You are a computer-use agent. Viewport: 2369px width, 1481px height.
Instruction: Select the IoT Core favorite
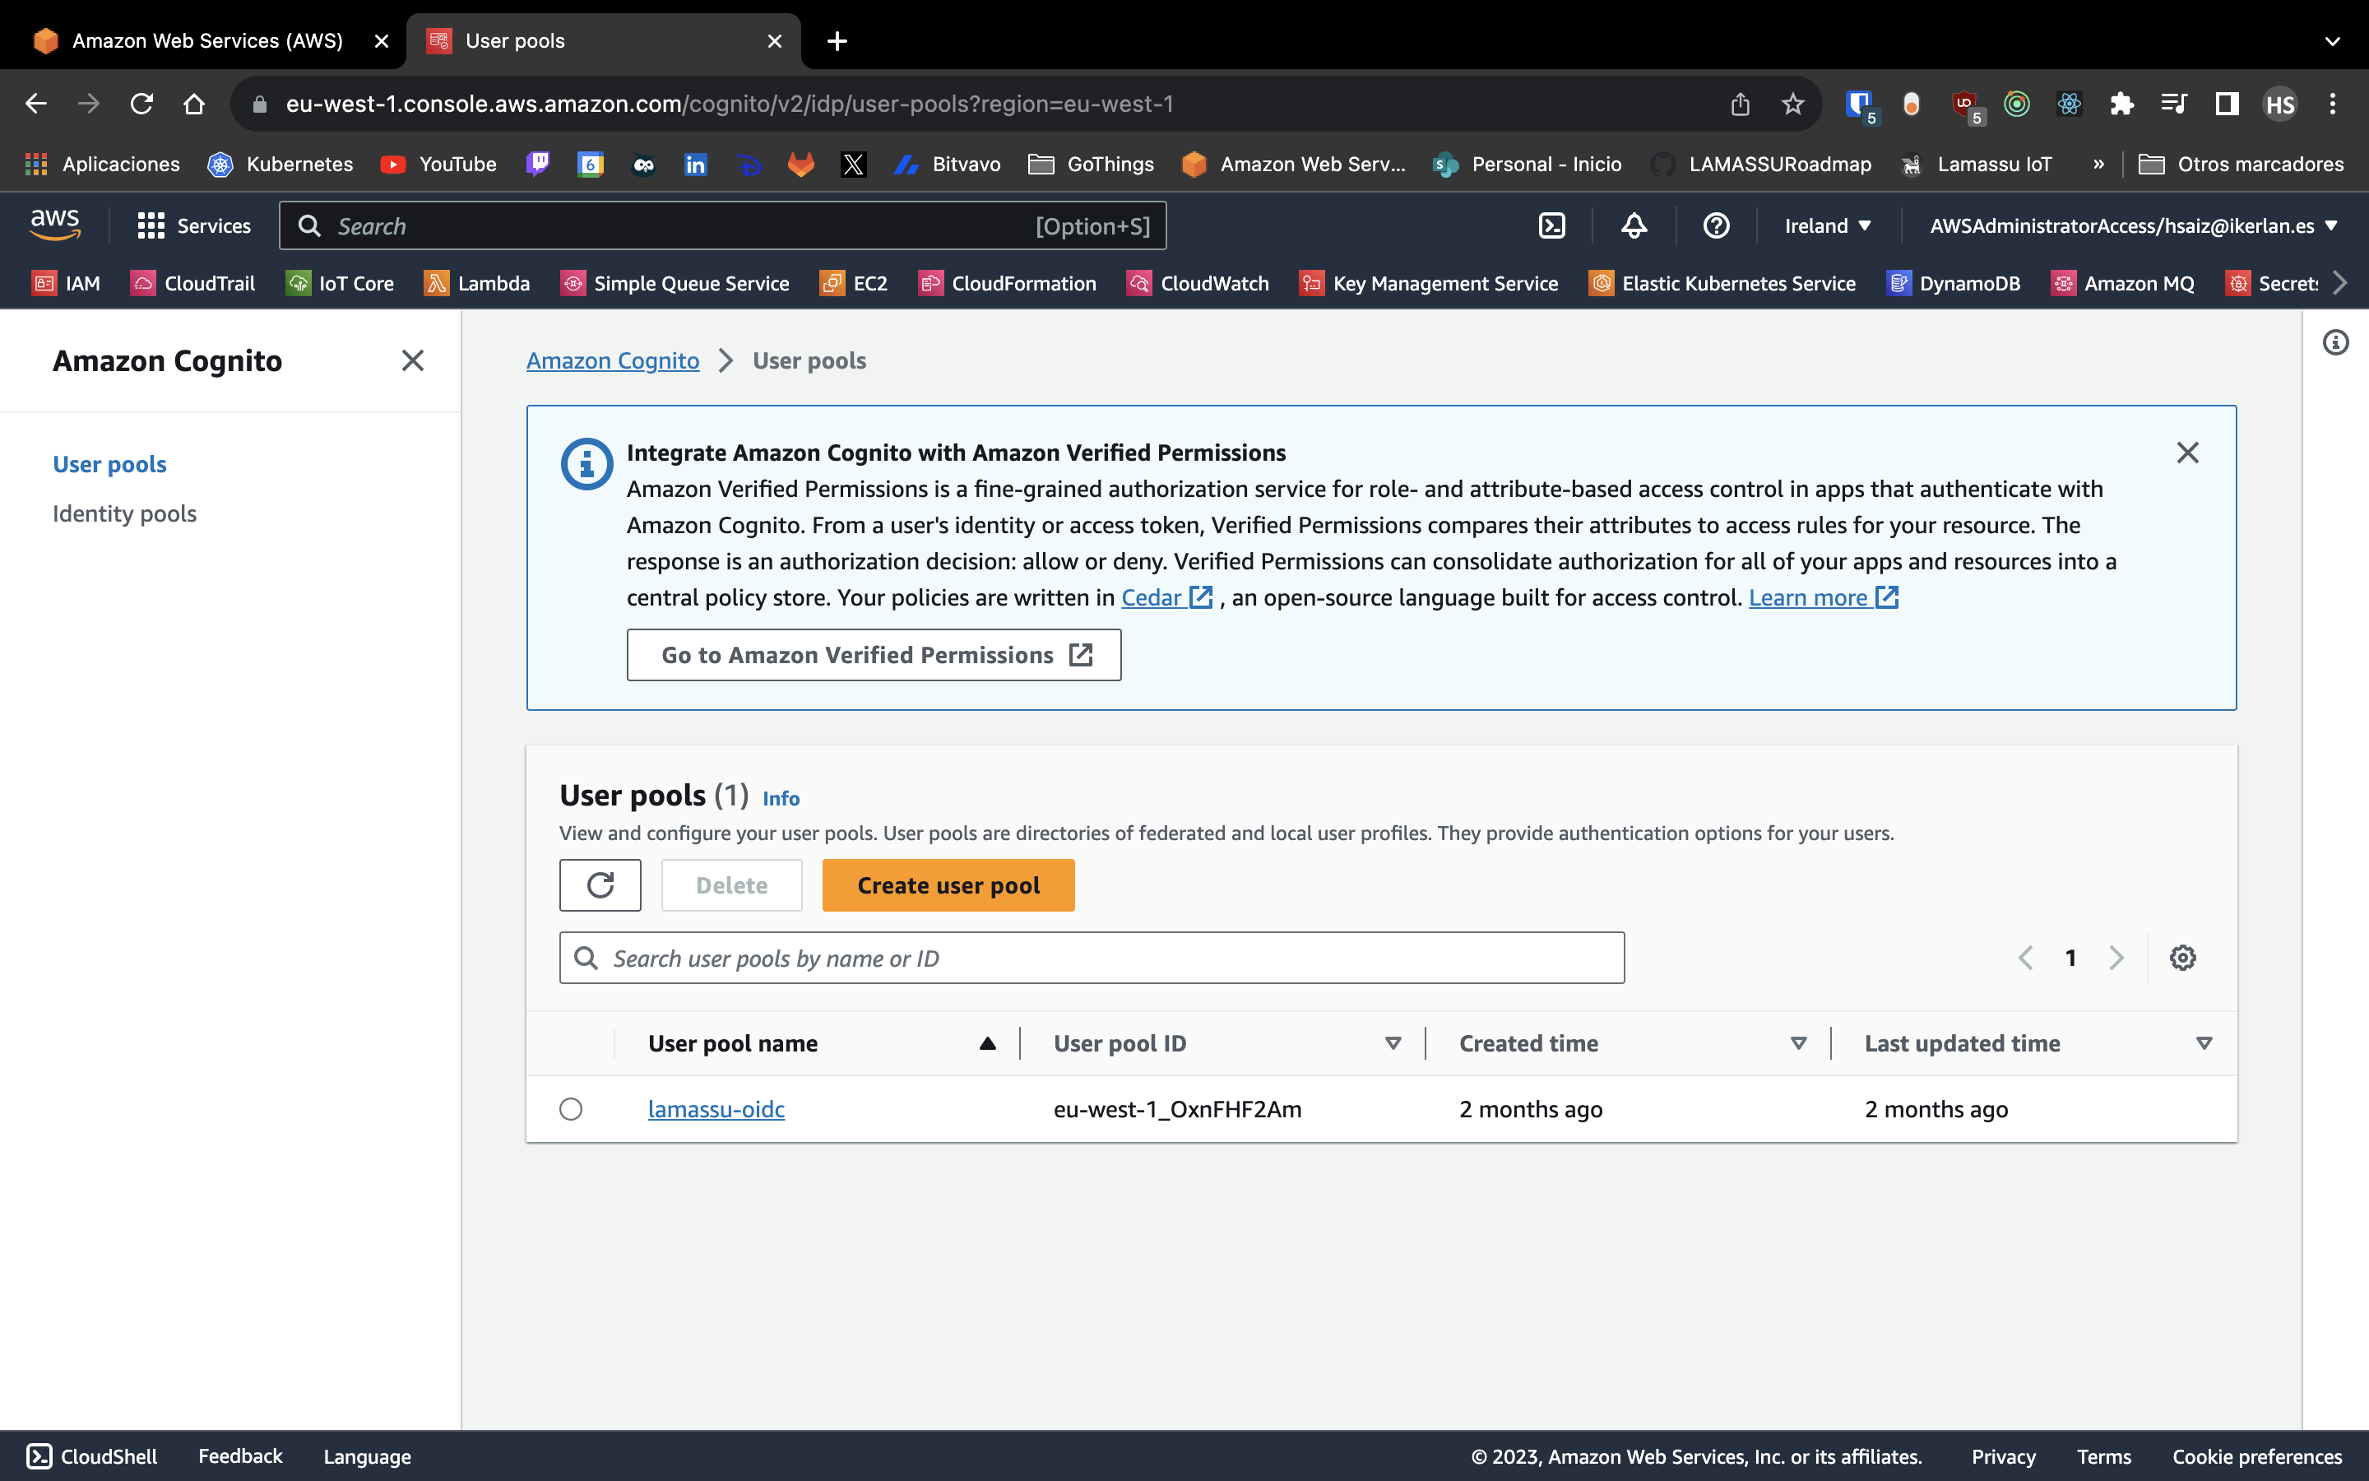tap(340, 283)
